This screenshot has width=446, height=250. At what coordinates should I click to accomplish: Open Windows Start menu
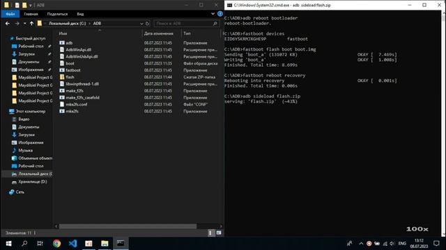(x=8, y=244)
